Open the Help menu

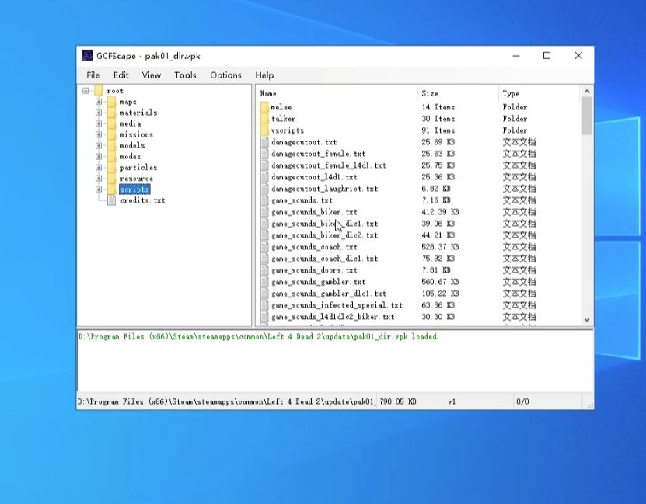(264, 75)
